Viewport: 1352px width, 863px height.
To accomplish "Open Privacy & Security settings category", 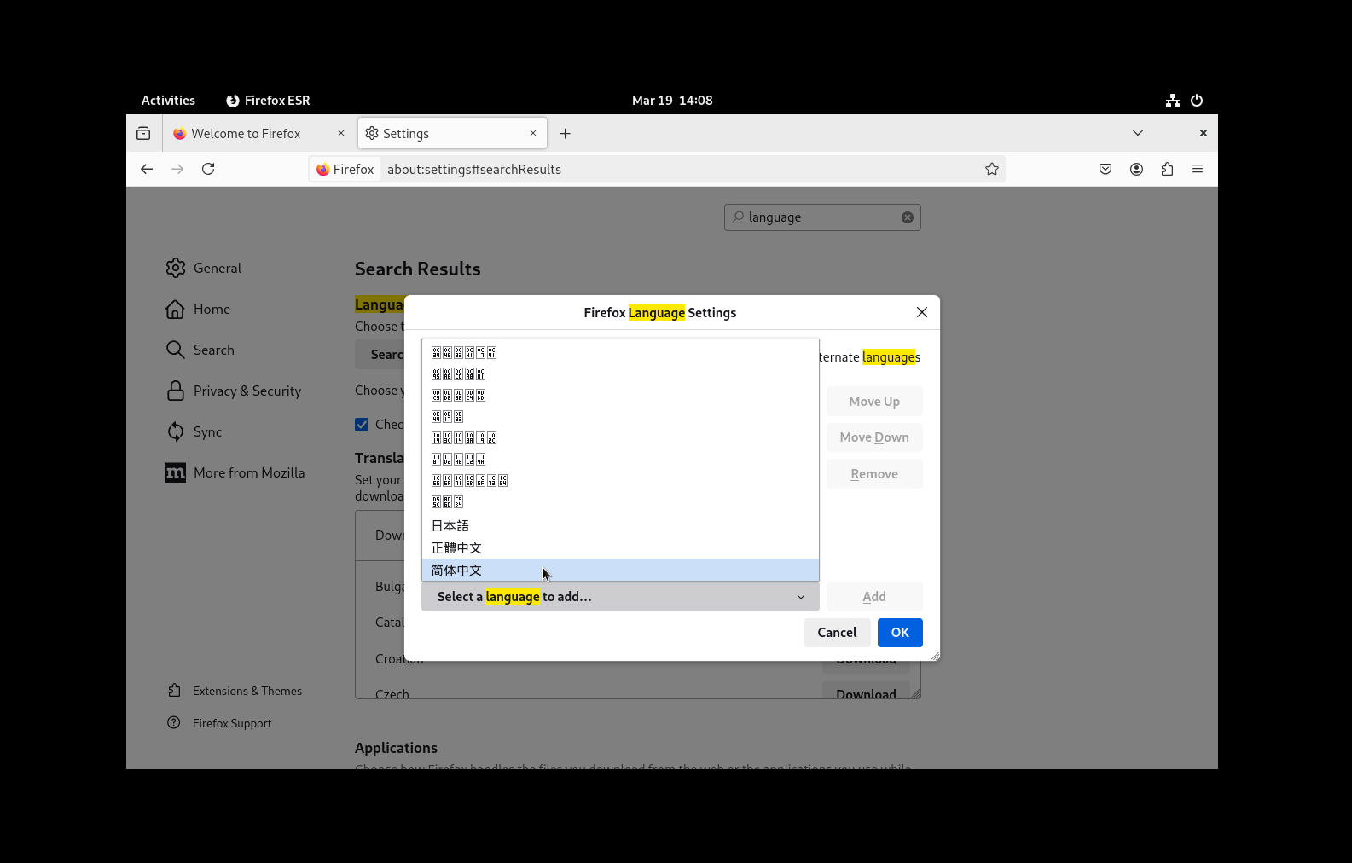I will point(247,391).
